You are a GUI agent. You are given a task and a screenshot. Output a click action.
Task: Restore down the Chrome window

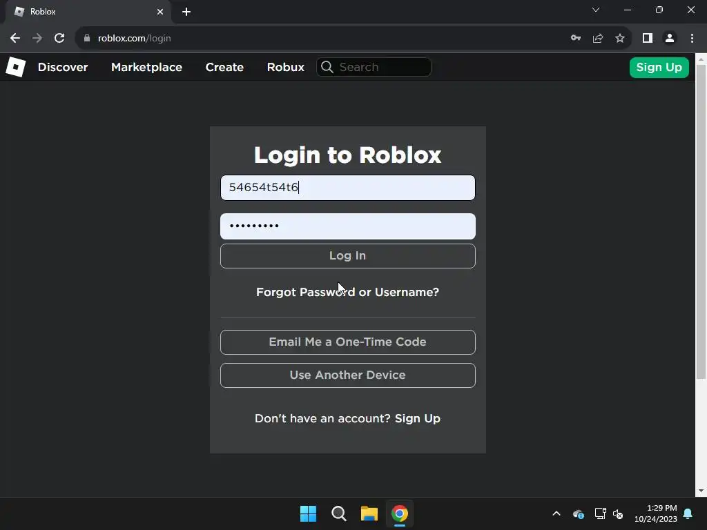point(659,10)
